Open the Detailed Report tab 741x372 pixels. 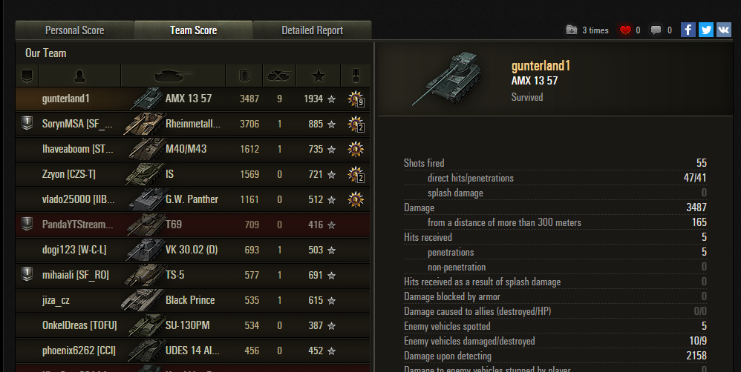pyautogui.click(x=313, y=30)
